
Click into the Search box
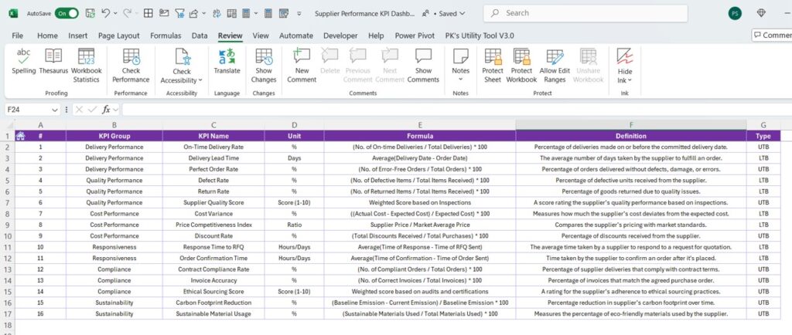click(585, 14)
